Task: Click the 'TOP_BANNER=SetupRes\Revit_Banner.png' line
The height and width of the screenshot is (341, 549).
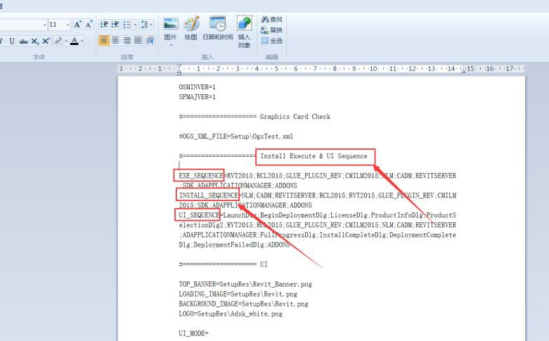Action: pos(245,284)
